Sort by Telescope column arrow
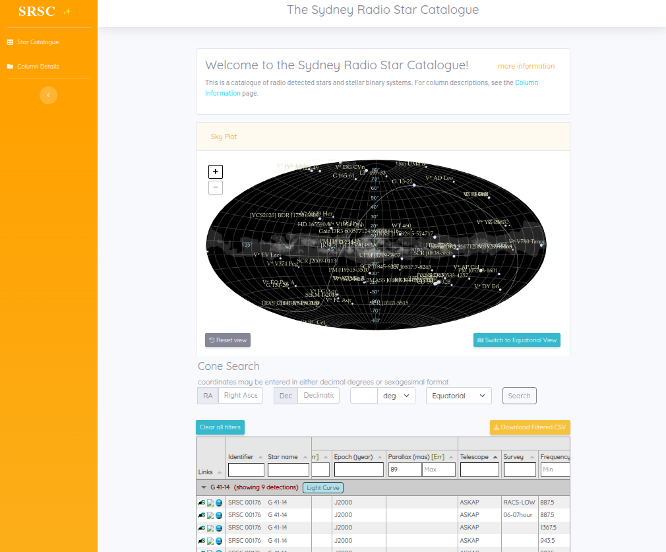The image size is (666, 552). point(495,457)
